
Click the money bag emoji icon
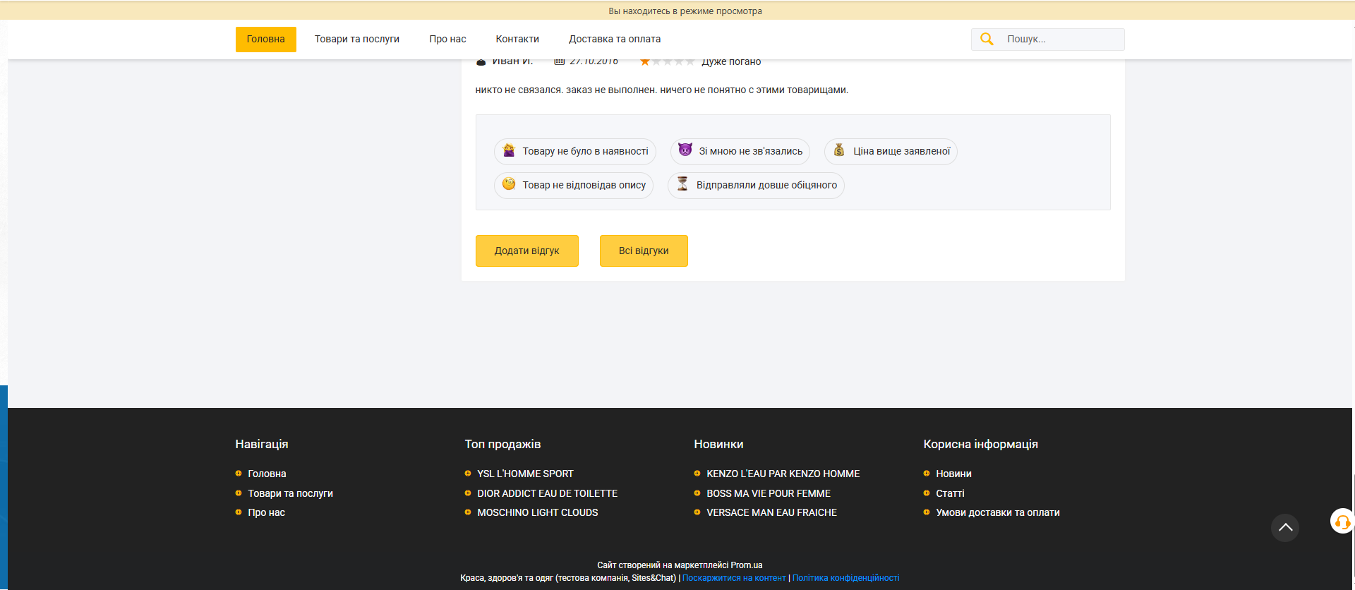(839, 150)
